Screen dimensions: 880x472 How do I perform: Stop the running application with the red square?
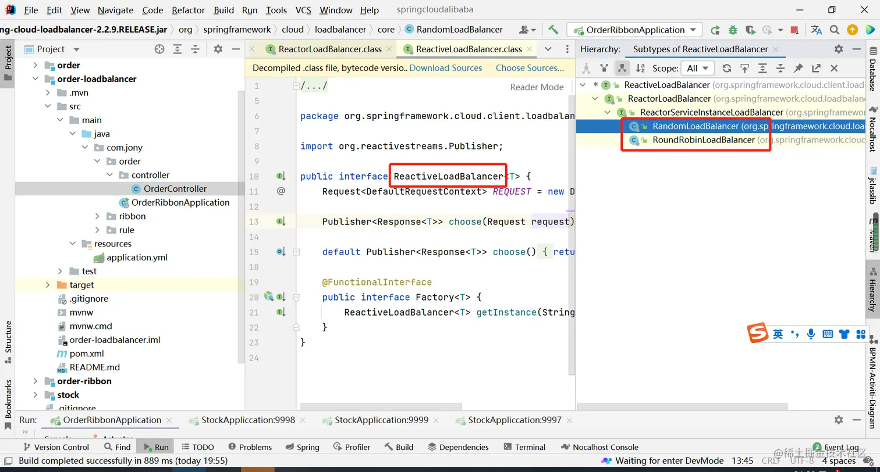pyautogui.click(x=794, y=30)
